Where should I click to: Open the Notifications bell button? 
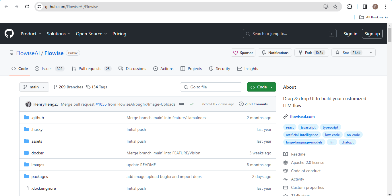(x=275, y=53)
